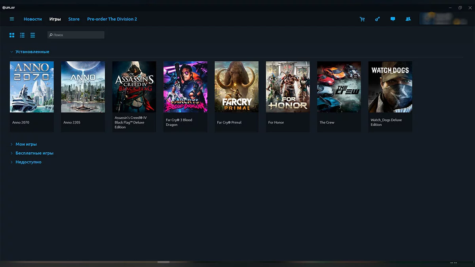
Task: Open Far Cry 3 Blood Dragon cover
Action: click(185, 87)
